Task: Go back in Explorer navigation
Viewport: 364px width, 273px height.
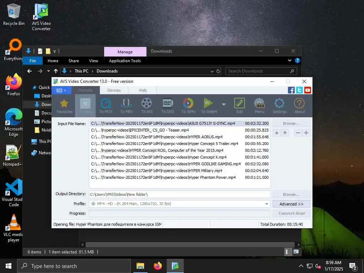Action: 30,71
